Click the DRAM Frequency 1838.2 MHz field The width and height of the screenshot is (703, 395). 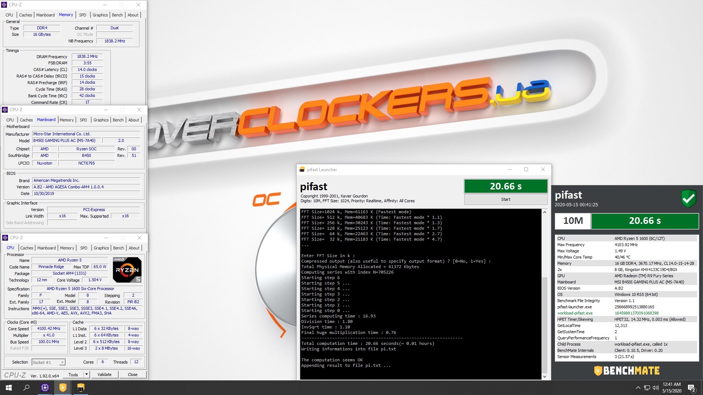point(87,56)
